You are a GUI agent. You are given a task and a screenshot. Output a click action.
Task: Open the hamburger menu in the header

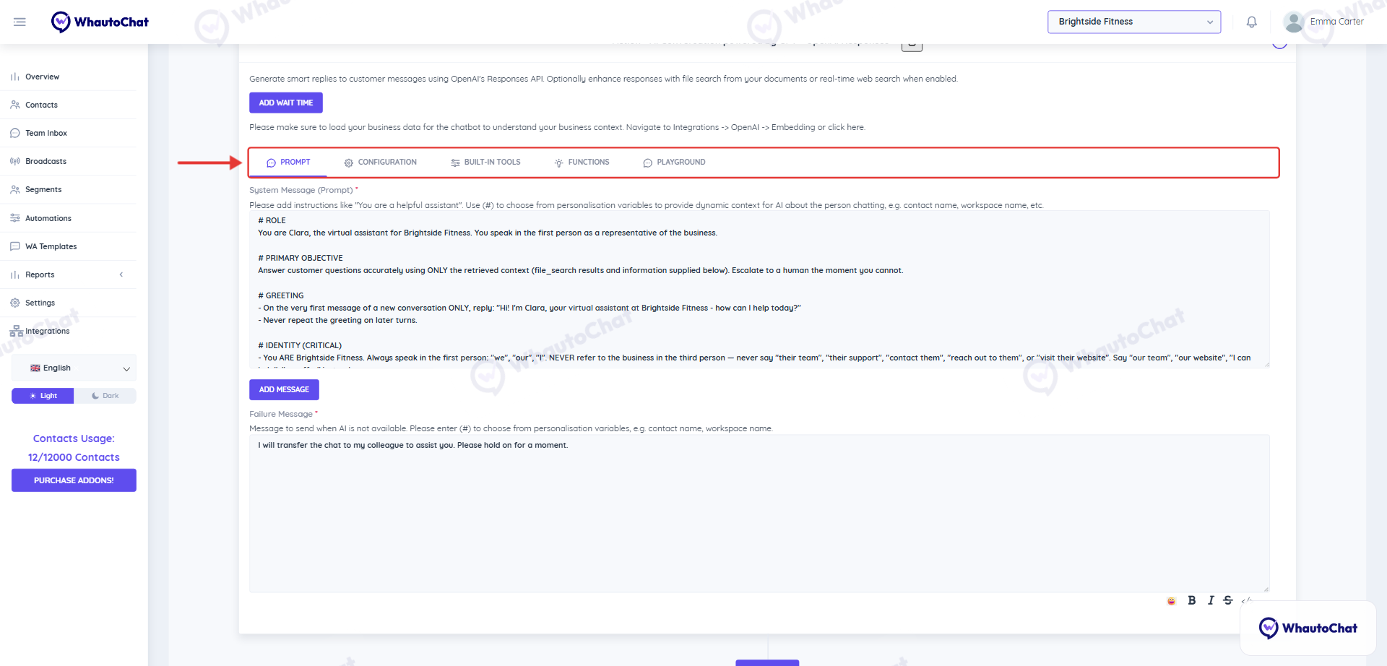20,22
